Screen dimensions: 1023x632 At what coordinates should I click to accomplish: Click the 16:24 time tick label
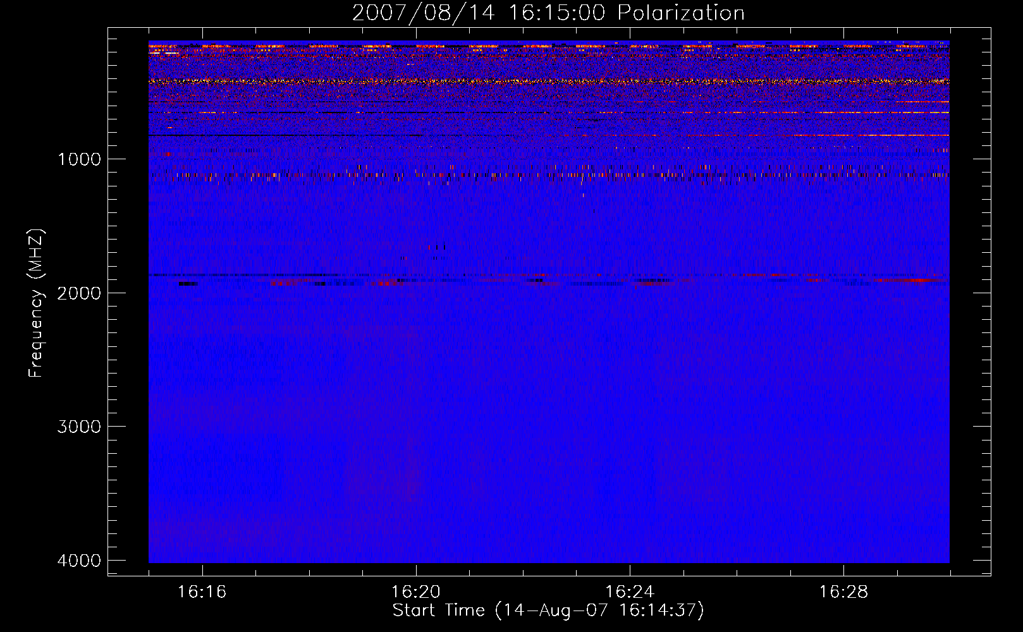[630, 592]
